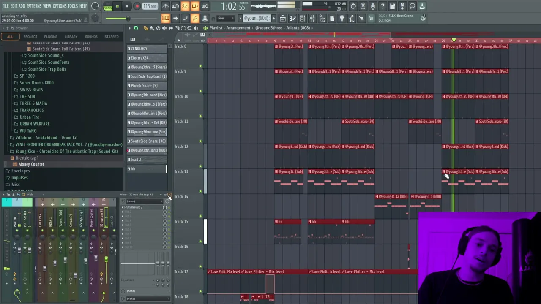This screenshot has width=541, height=304.
Task: Click the shopping cart store icon
Action: point(371,18)
